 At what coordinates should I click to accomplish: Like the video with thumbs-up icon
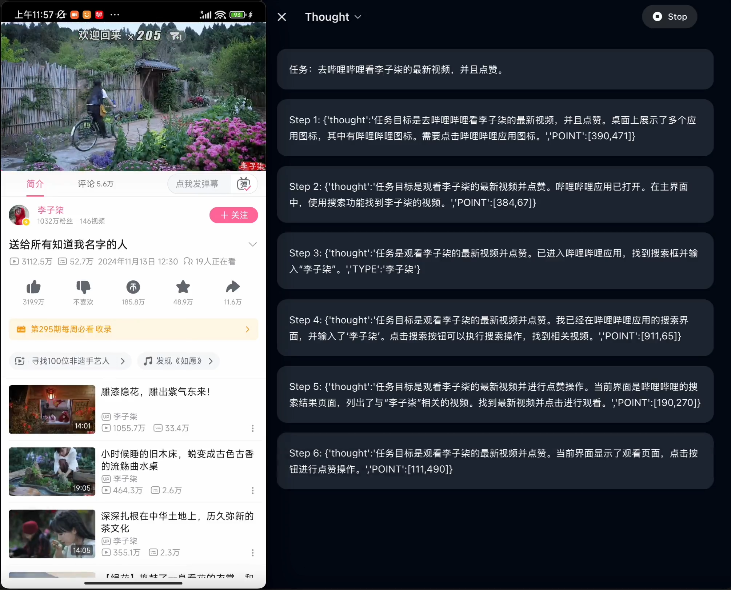point(33,287)
